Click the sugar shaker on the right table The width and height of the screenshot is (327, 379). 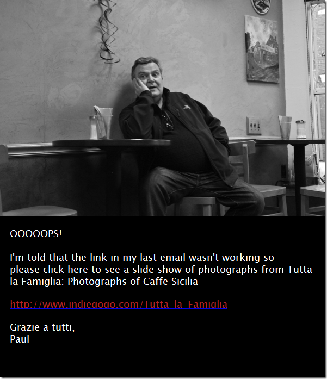(301, 129)
